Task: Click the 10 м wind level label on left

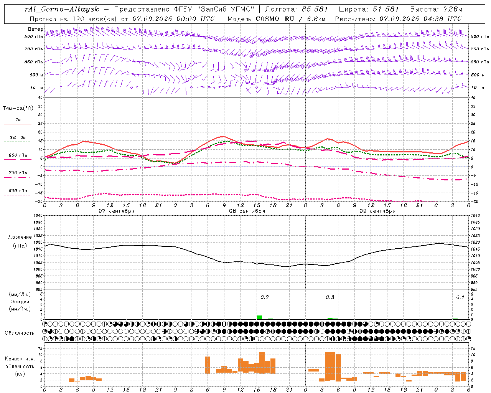Action: point(37,88)
